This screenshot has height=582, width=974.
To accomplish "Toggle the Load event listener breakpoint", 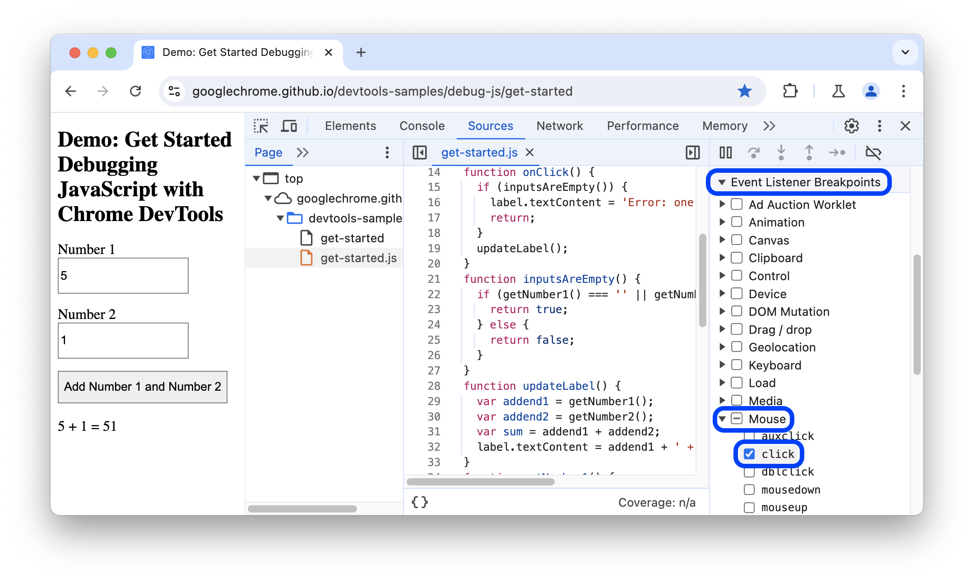I will (x=737, y=383).
